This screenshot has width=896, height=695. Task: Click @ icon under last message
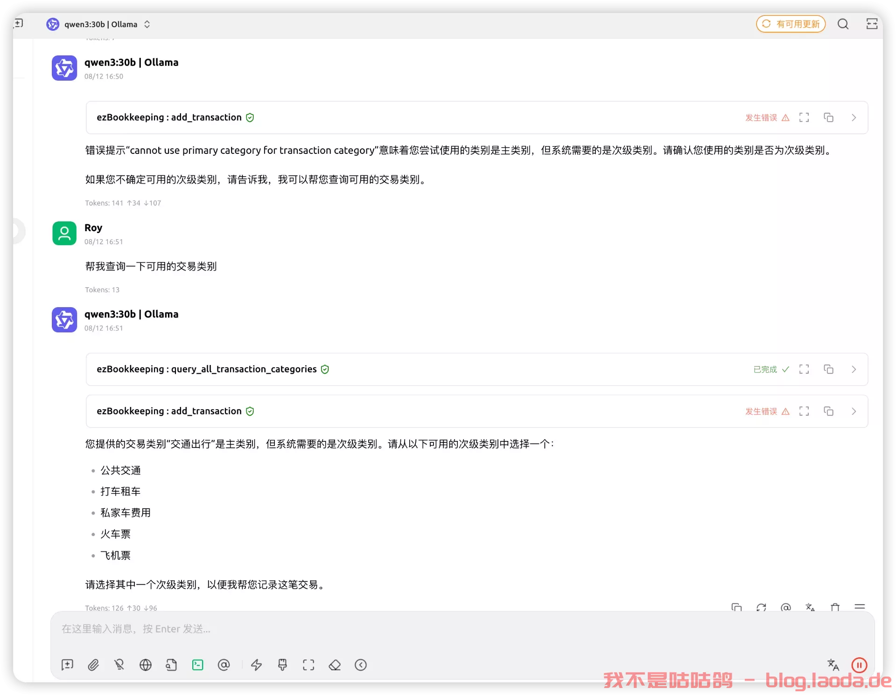786,607
